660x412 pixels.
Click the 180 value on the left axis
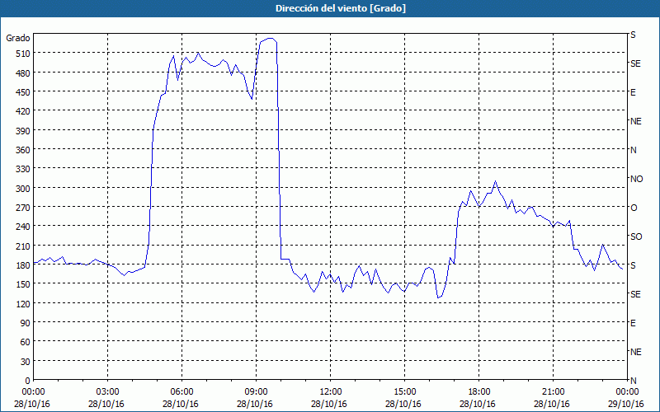[23, 265]
